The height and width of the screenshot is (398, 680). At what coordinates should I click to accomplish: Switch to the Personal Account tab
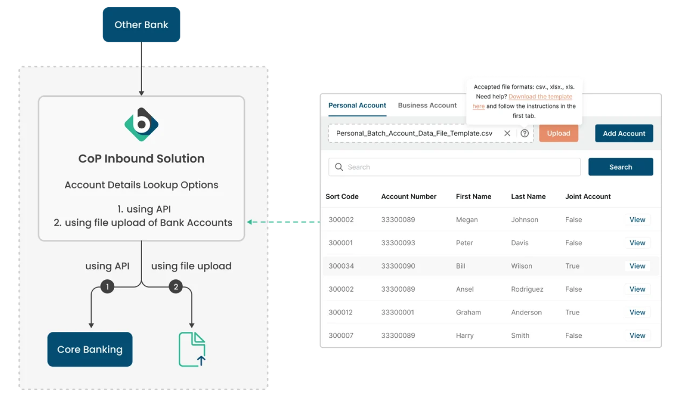(x=357, y=105)
